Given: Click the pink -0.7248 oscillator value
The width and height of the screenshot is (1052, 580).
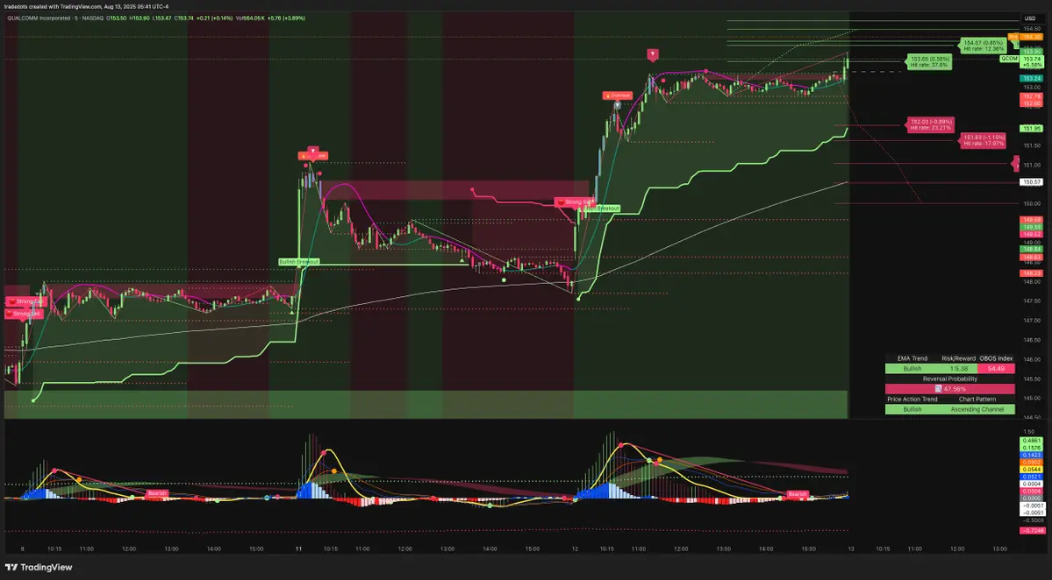Looking at the screenshot, I should point(1031,530).
